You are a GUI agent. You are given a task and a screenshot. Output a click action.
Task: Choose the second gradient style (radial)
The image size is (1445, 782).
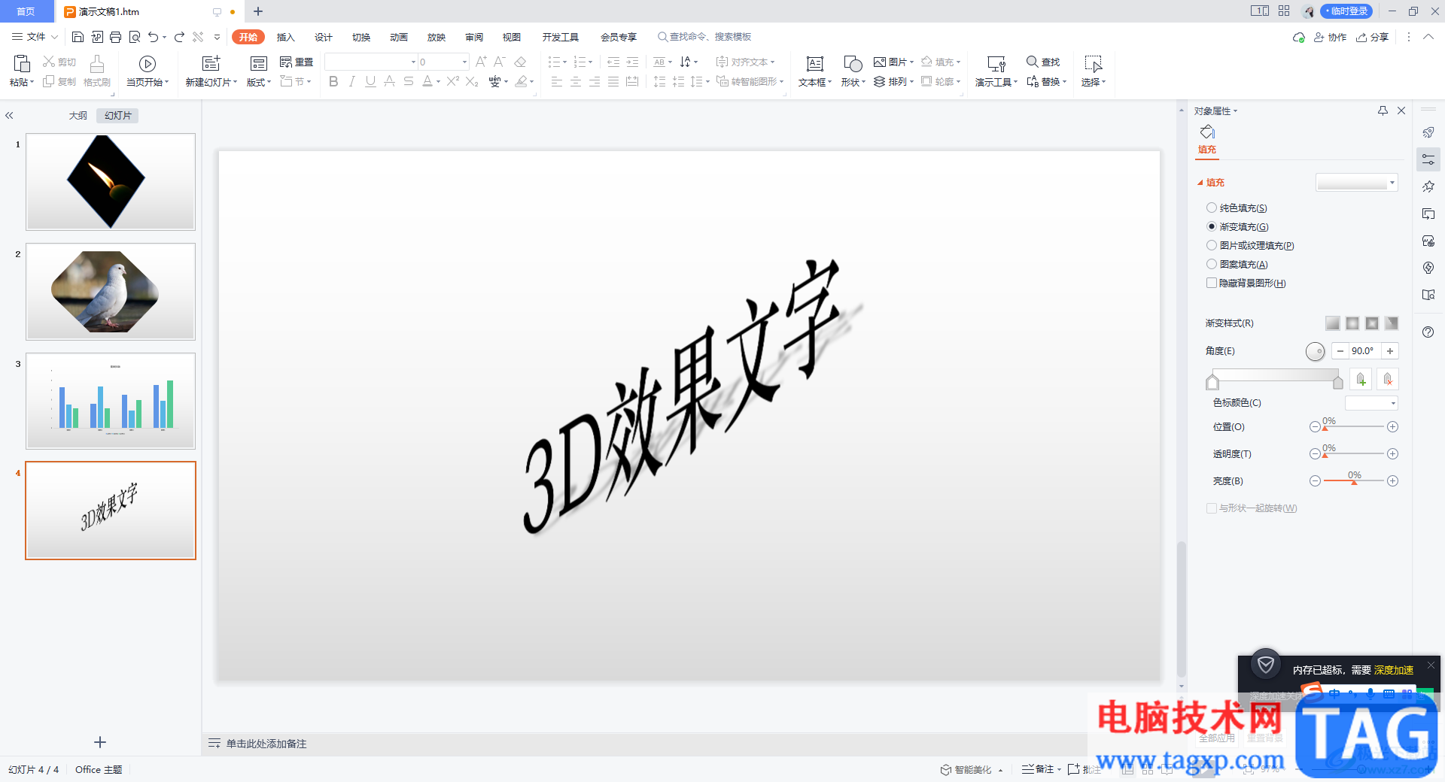click(1352, 323)
